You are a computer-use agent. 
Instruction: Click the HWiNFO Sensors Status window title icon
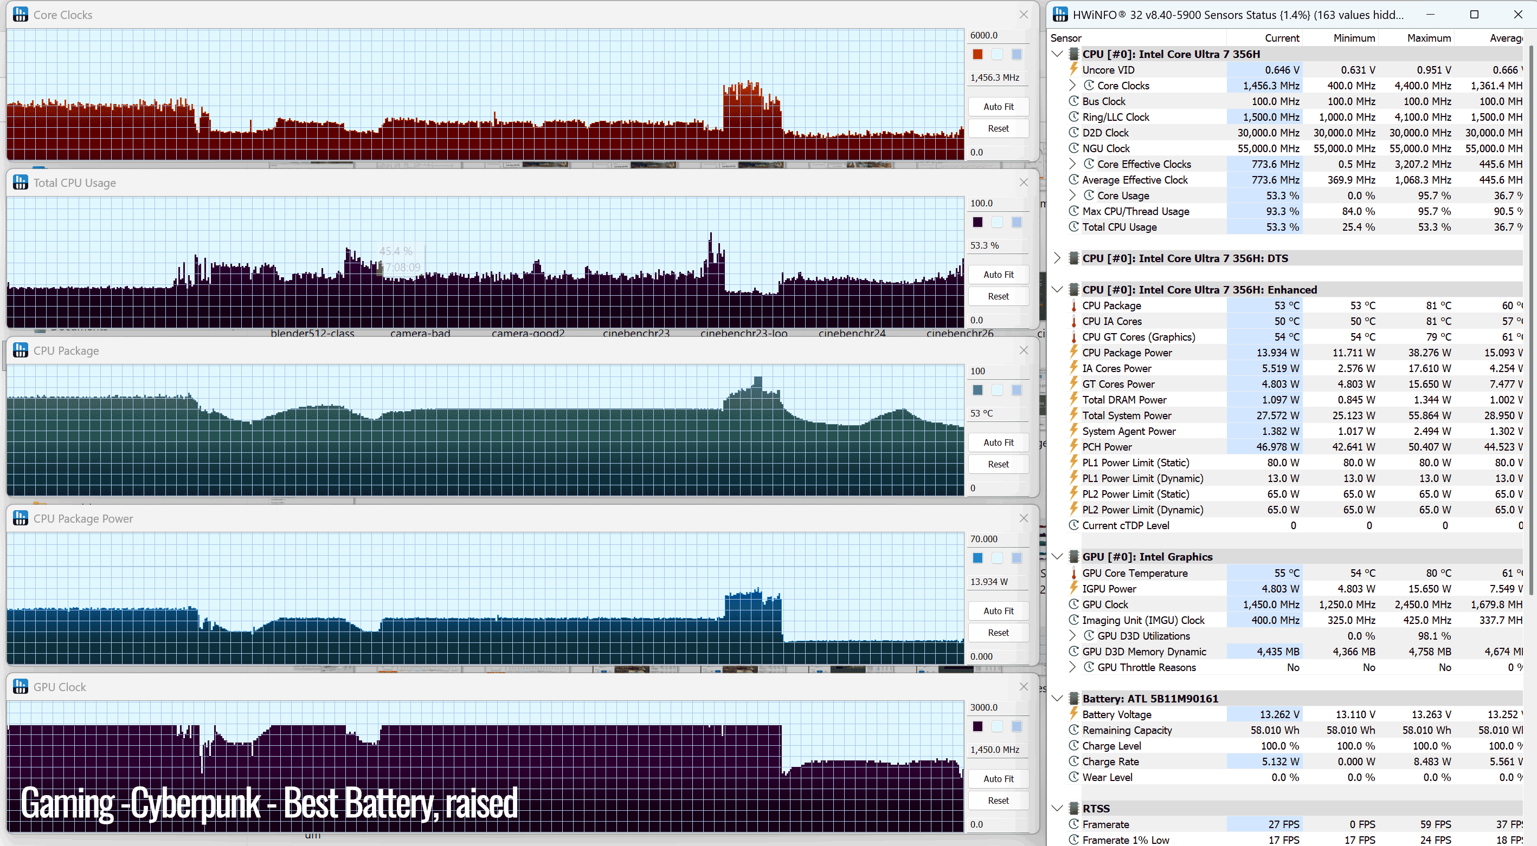1060,14
